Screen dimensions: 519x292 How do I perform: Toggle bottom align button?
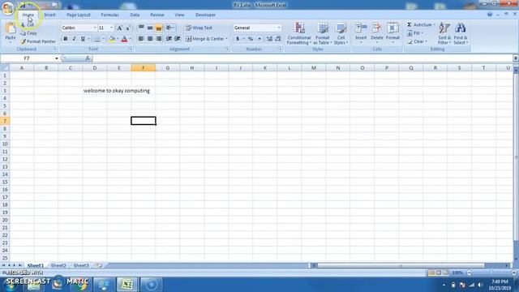pos(159,28)
